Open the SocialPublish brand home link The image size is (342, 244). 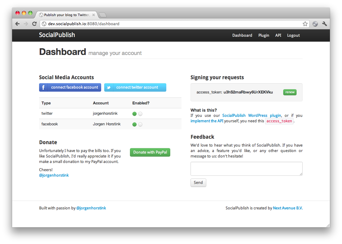pyautogui.click(x=57, y=35)
